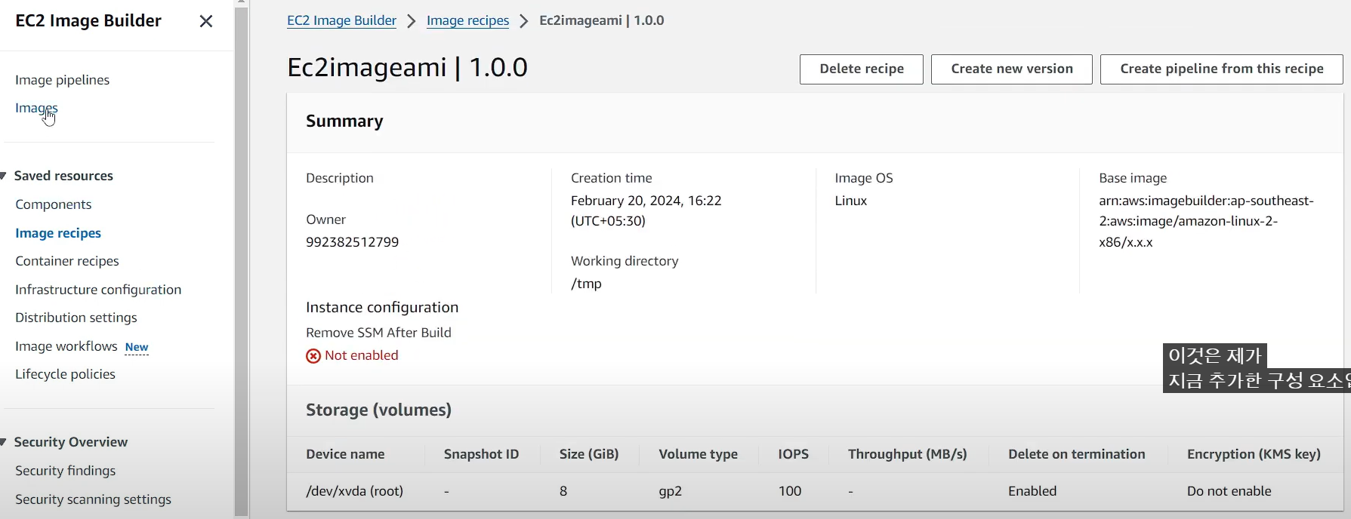This screenshot has height=519, width=1351.
Task: Open Image workflows page
Action: [66, 346]
